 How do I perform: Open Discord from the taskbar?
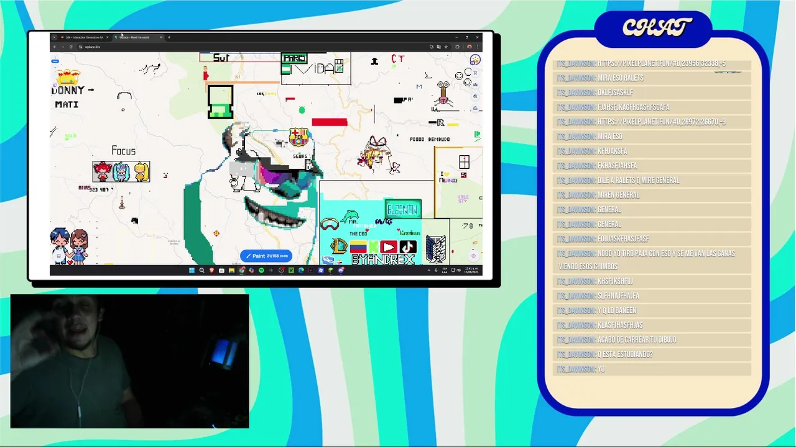[x=341, y=270]
